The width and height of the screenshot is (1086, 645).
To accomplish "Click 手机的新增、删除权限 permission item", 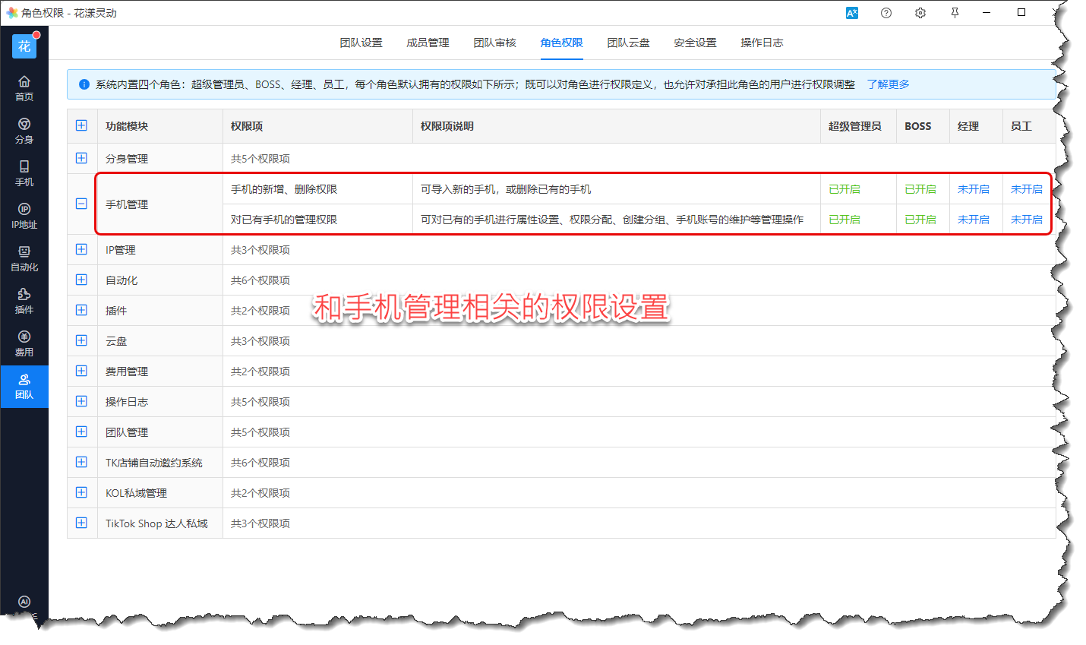I will click(x=284, y=189).
